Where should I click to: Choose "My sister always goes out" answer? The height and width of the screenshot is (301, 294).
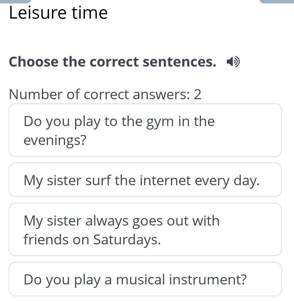pos(145,230)
